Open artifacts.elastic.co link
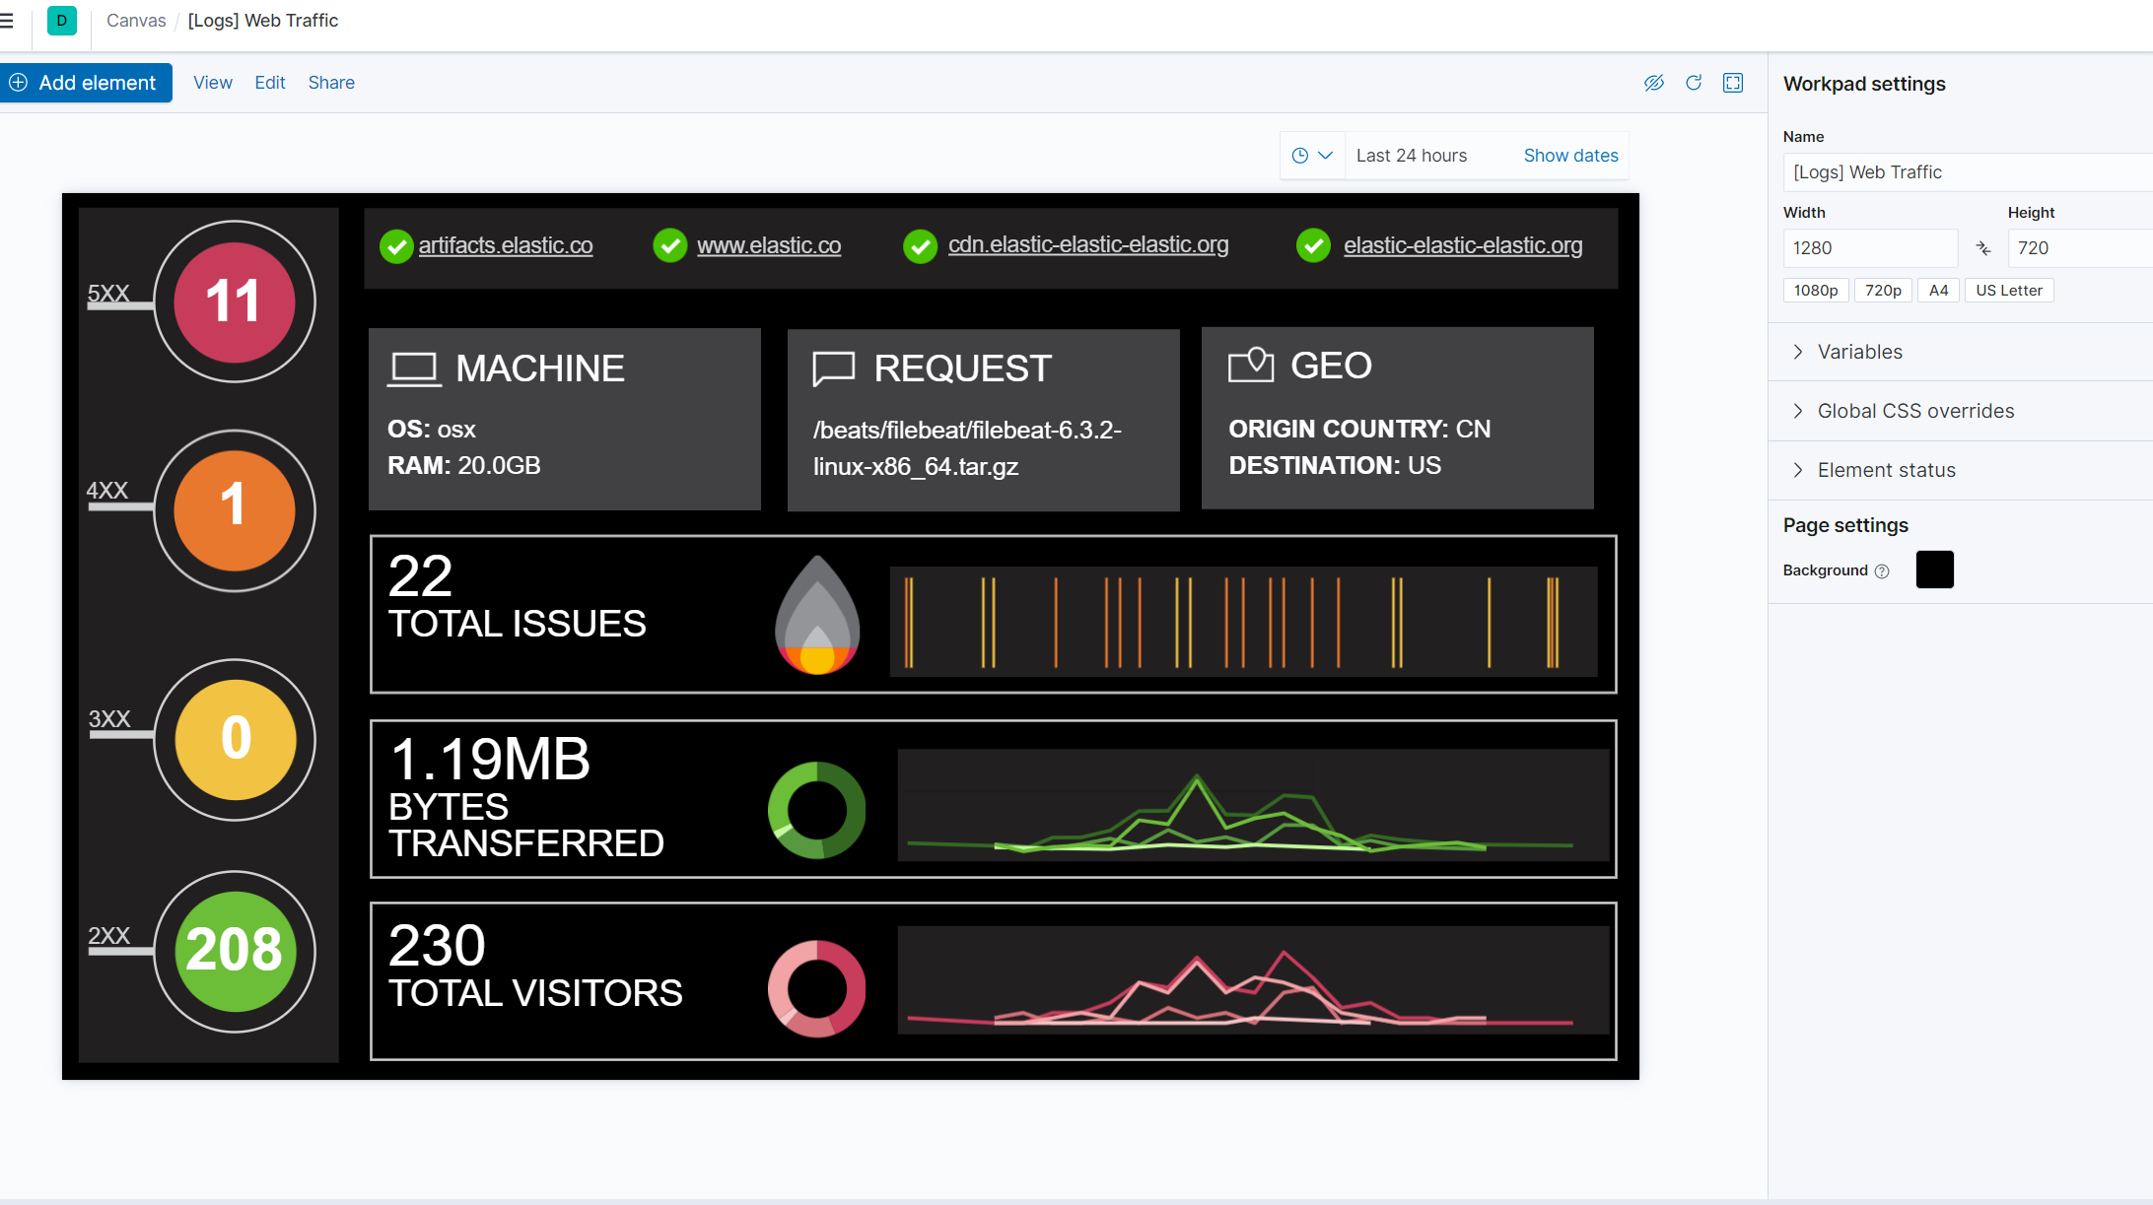The height and width of the screenshot is (1205, 2153). 506,245
